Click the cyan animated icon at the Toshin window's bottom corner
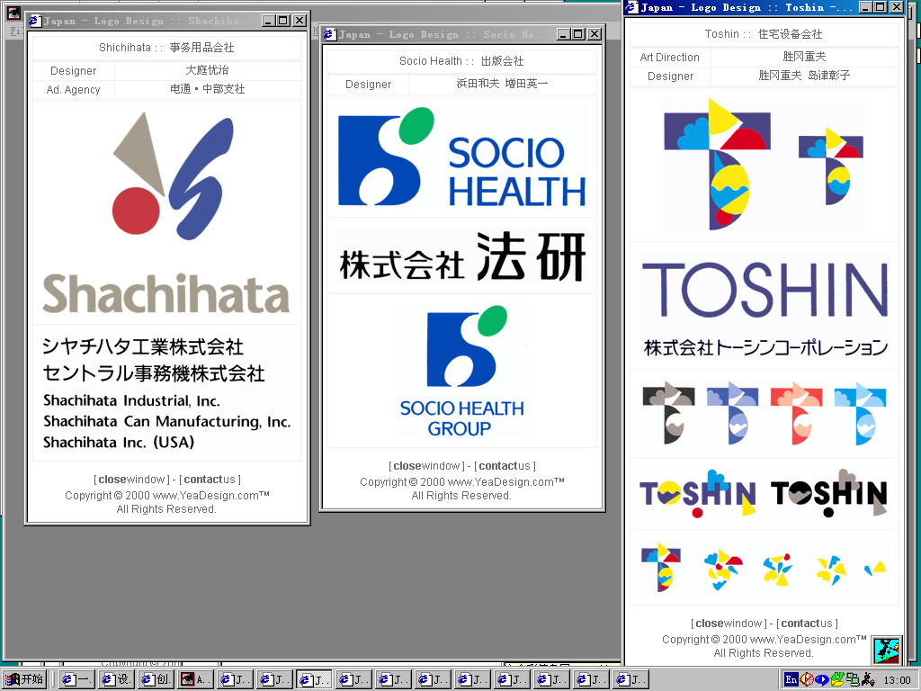Screen dimensions: 921x691 (x=886, y=651)
